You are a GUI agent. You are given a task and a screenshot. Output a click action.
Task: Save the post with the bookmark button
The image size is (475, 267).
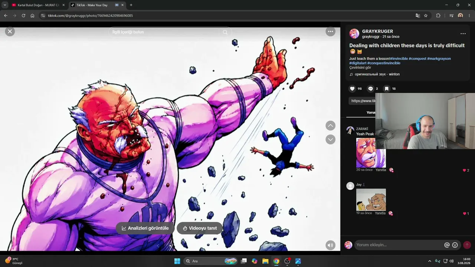click(x=386, y=89)
